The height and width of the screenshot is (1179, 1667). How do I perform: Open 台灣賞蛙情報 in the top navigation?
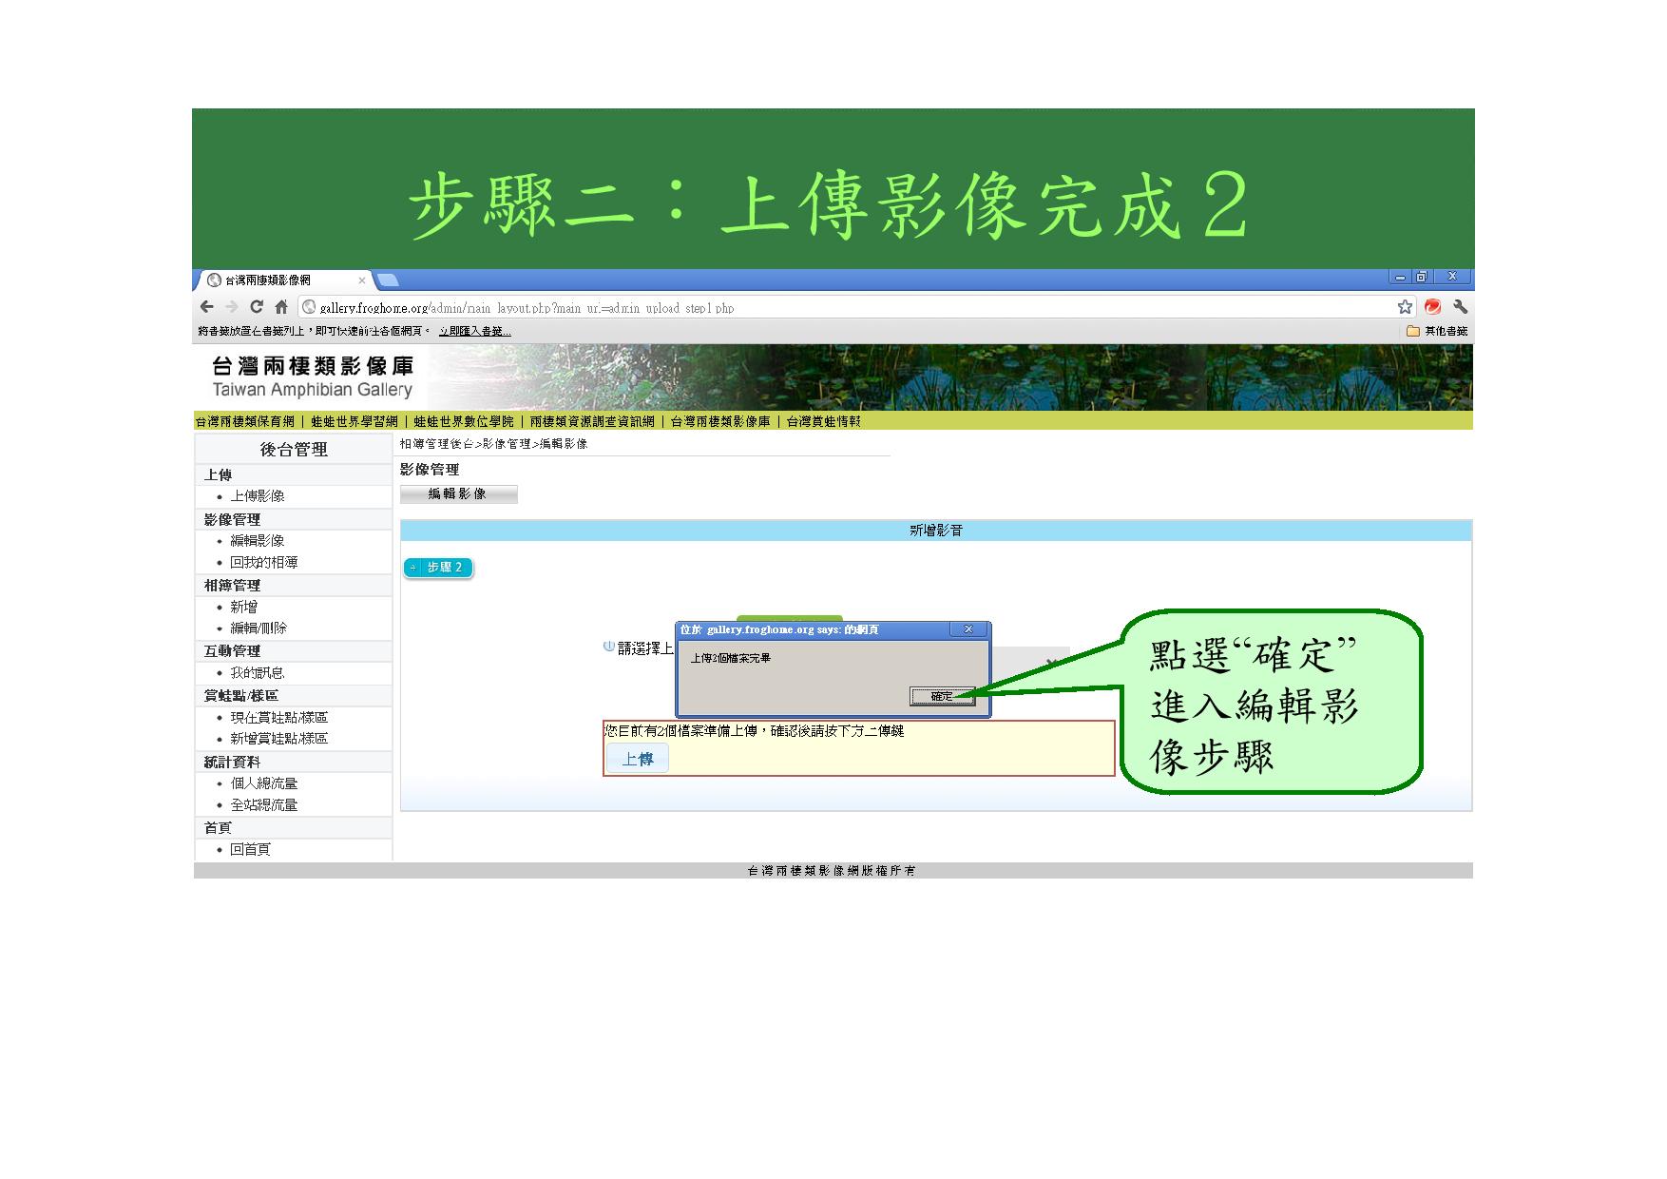tap(824, 421)
